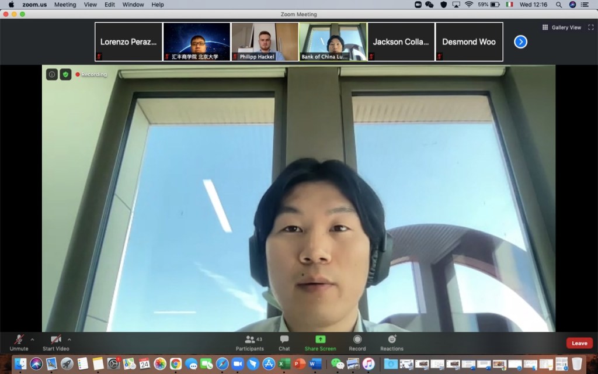Start Video with the camera button
This screenshot has height=374, width=598.
coord(55,342)
